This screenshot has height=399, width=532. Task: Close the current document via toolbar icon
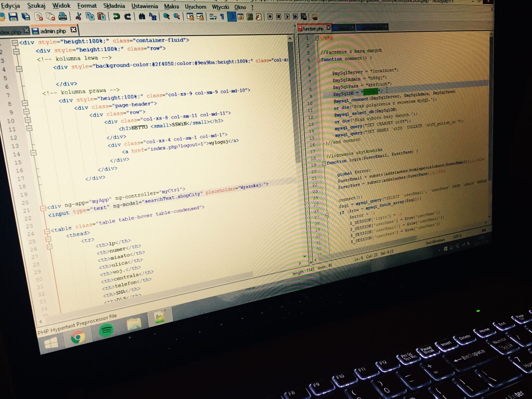(39, 16)
